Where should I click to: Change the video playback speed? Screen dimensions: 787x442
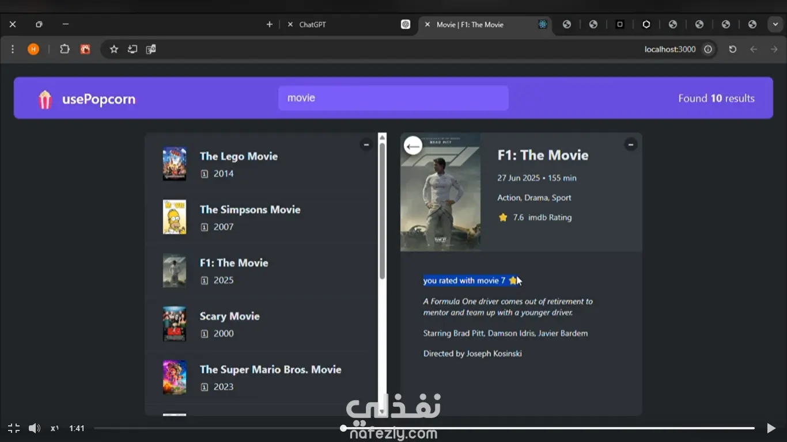(x=55, y=428)
